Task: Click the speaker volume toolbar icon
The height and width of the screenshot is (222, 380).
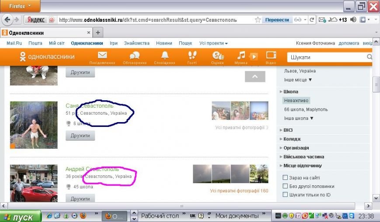Action: click(x=353, y=20)
